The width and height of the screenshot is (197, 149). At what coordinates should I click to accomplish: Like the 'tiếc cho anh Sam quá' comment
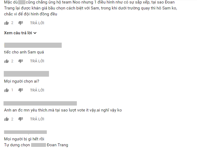6,61
